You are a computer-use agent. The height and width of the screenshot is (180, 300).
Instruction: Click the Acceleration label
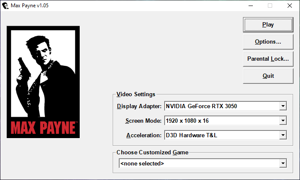pyautogui.click(x=144, y=136)
